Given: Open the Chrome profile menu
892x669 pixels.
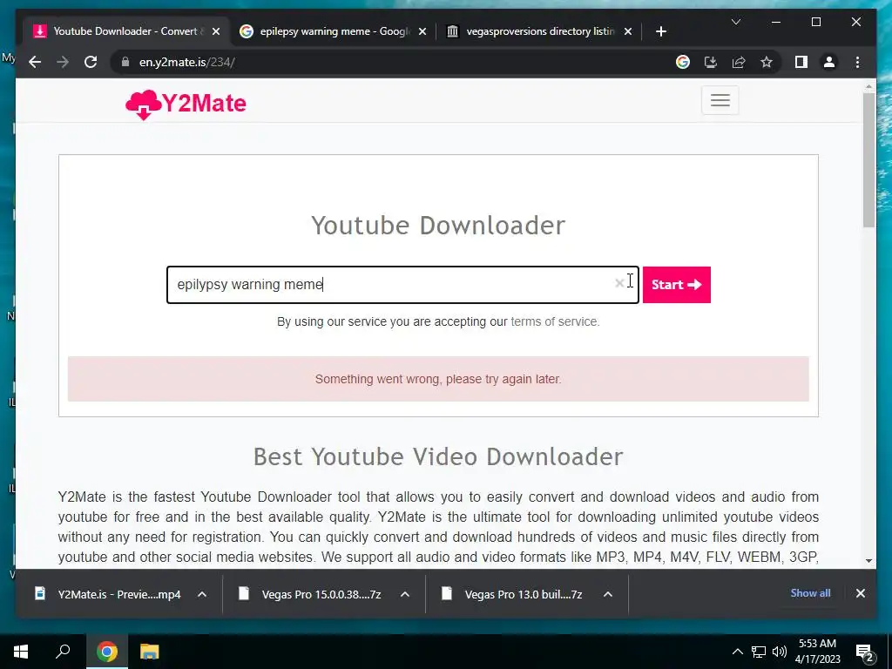Looking at the screenshot, I should pyautogui.click(x=829, y=62).
